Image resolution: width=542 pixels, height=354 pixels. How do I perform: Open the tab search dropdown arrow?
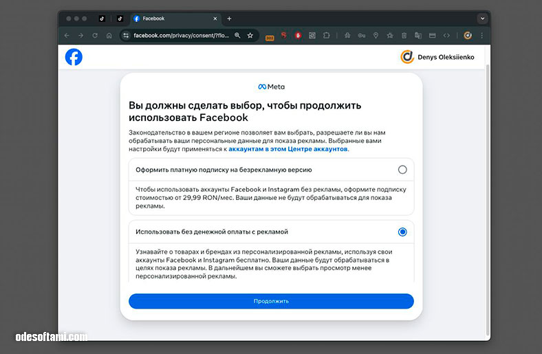(483, 19)
